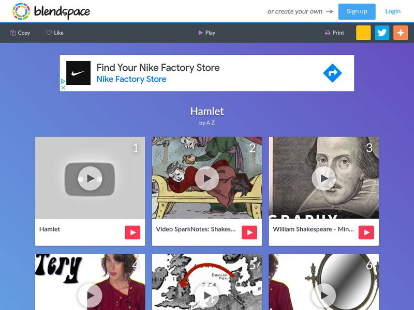Image resolution: width=414 pixels, height=310 pixels.
Task: Click the Sign up button
Action: (357, 11)
